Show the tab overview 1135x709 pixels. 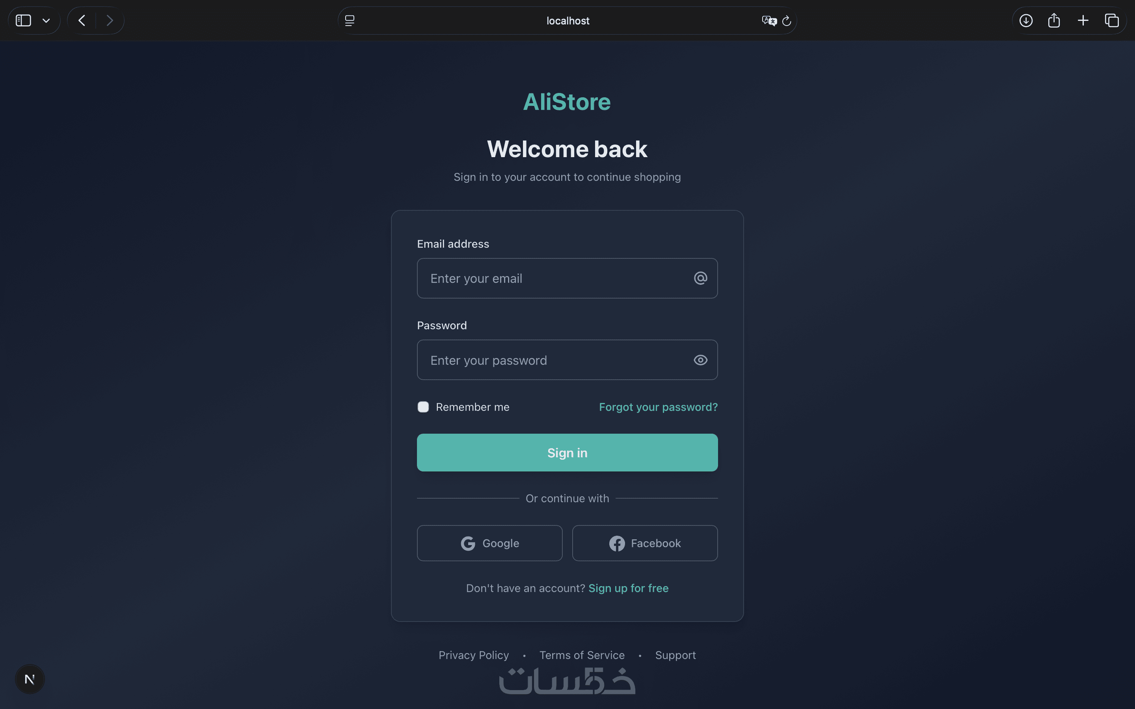[x=1111, y=20]
